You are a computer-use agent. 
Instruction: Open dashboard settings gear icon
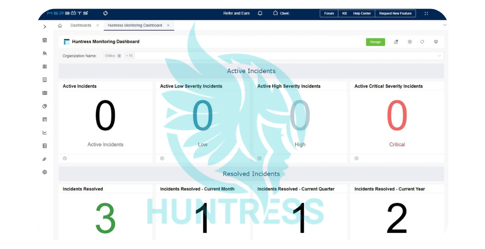(x=410, y=42)
